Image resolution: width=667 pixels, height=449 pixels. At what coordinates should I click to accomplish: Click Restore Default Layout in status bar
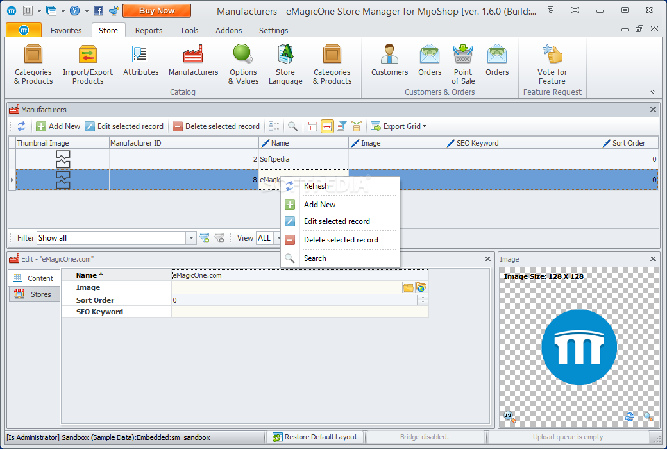coord(315,437)
